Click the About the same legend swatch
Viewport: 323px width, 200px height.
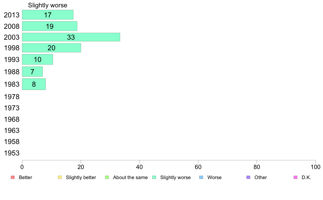[107, 177]
